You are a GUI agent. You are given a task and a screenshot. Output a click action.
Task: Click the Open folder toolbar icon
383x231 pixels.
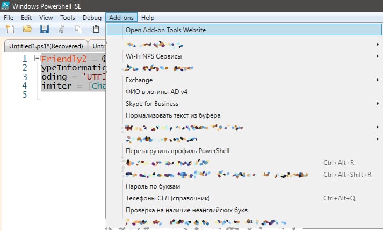[27, 29]
